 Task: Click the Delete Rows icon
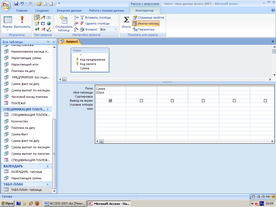(x=76, y=23)
